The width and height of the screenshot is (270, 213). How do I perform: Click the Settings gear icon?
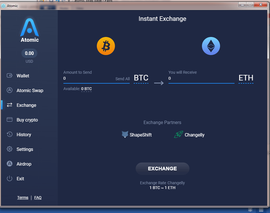[9, 149]
